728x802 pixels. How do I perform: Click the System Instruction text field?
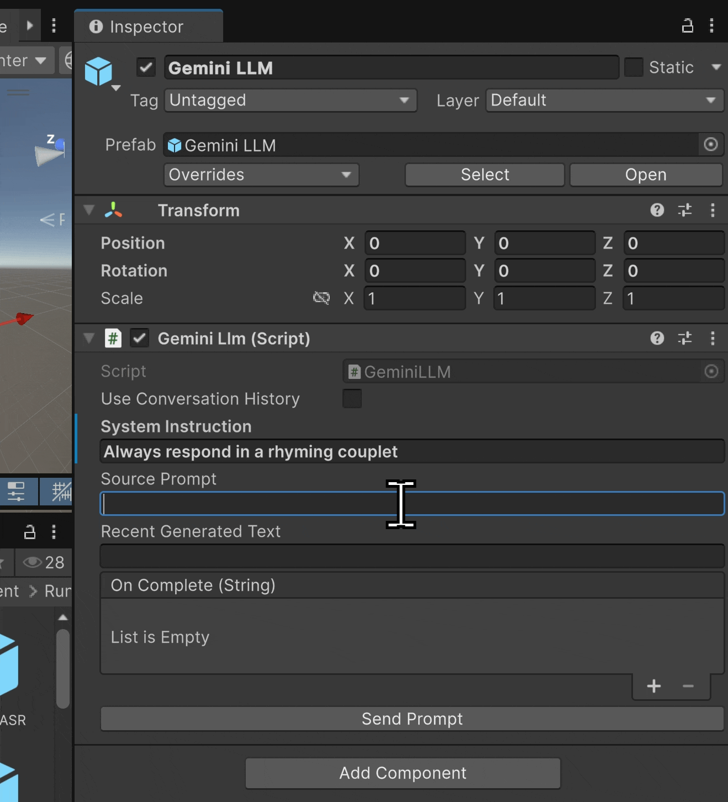click(x=412, y=451)
